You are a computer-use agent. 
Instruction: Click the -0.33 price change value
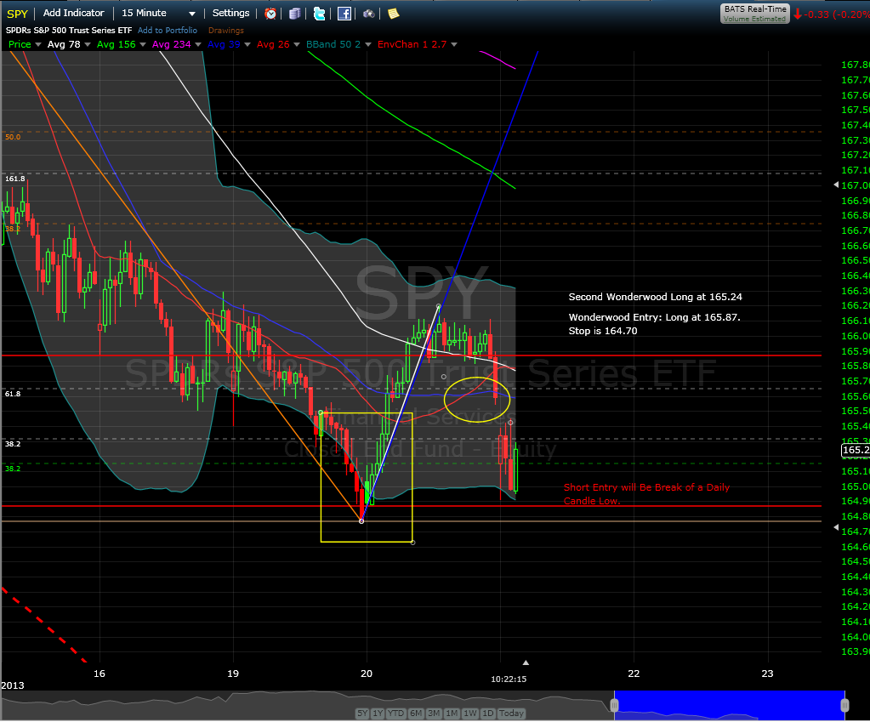(817, 14)
